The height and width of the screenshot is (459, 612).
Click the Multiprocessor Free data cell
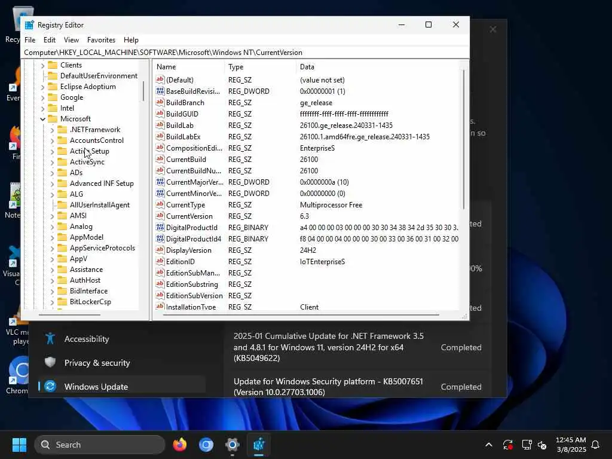coord(331,205)
